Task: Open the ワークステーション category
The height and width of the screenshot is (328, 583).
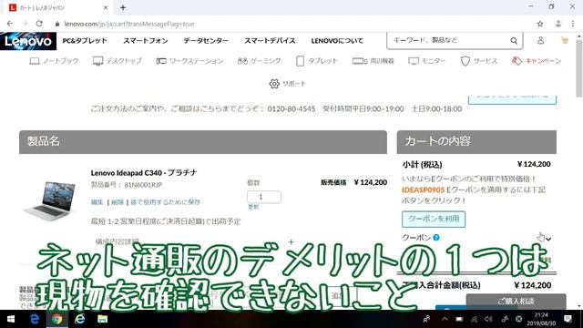Action: (189, 61)
